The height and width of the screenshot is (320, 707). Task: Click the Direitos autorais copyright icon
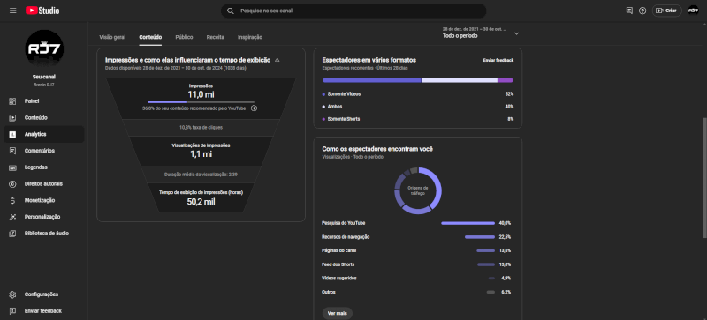12,184
